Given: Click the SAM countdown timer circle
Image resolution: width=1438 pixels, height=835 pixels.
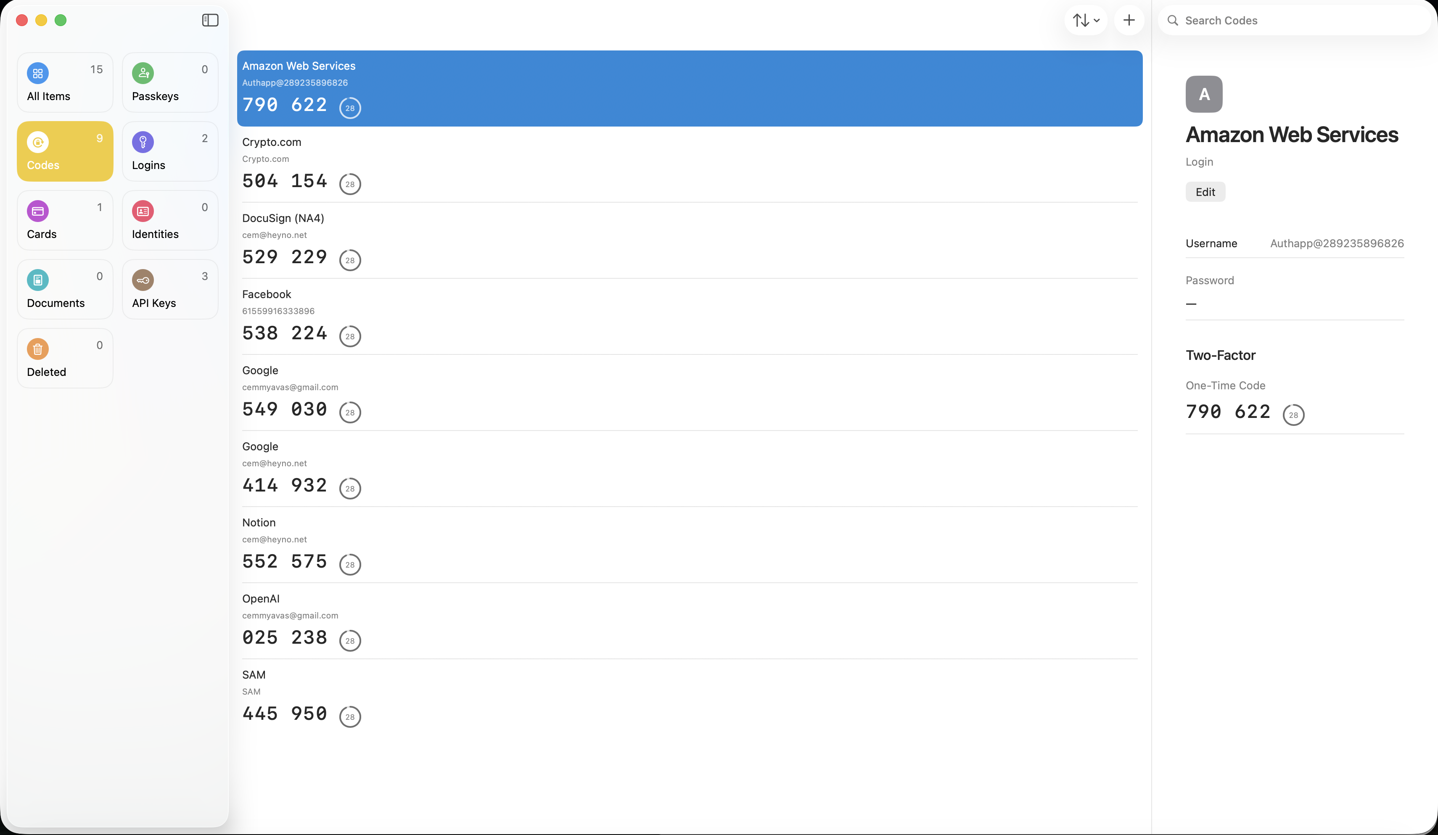Looking at the screenshot, I should pyautogui.click(x=350, y=717).
